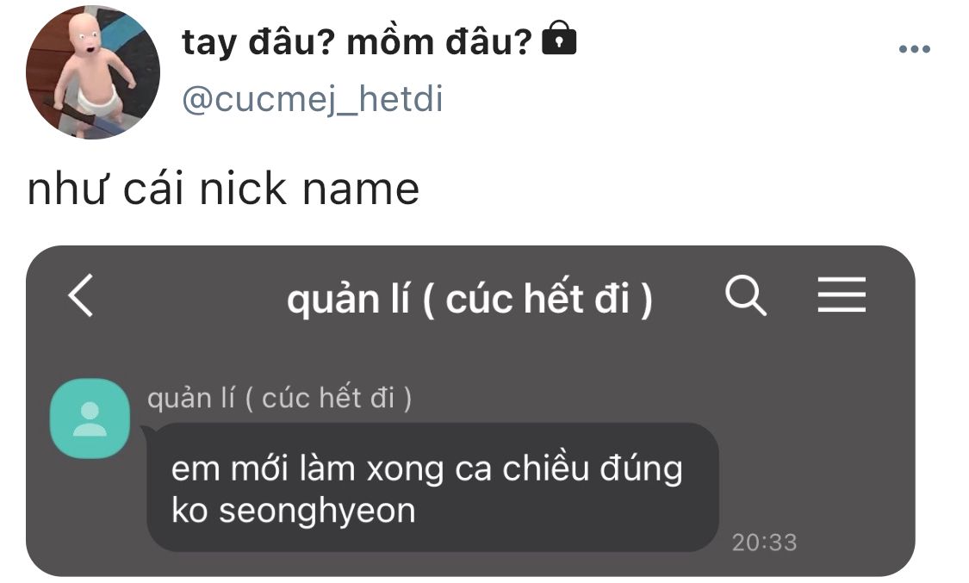Click the message line 'em mới làm xong ca chiều đúng'

point(427,469)
